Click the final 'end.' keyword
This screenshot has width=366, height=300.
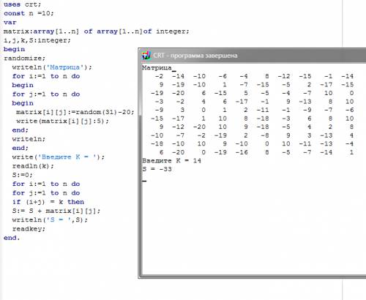click(x=12, y=238)
